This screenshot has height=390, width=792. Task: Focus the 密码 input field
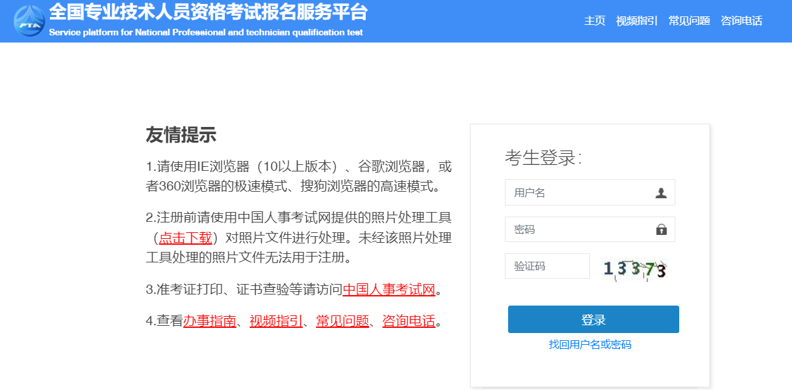[577, 230]
